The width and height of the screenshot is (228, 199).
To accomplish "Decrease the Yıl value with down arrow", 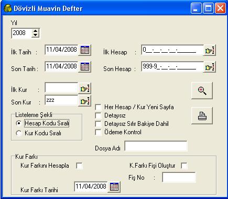I will 35,35.
